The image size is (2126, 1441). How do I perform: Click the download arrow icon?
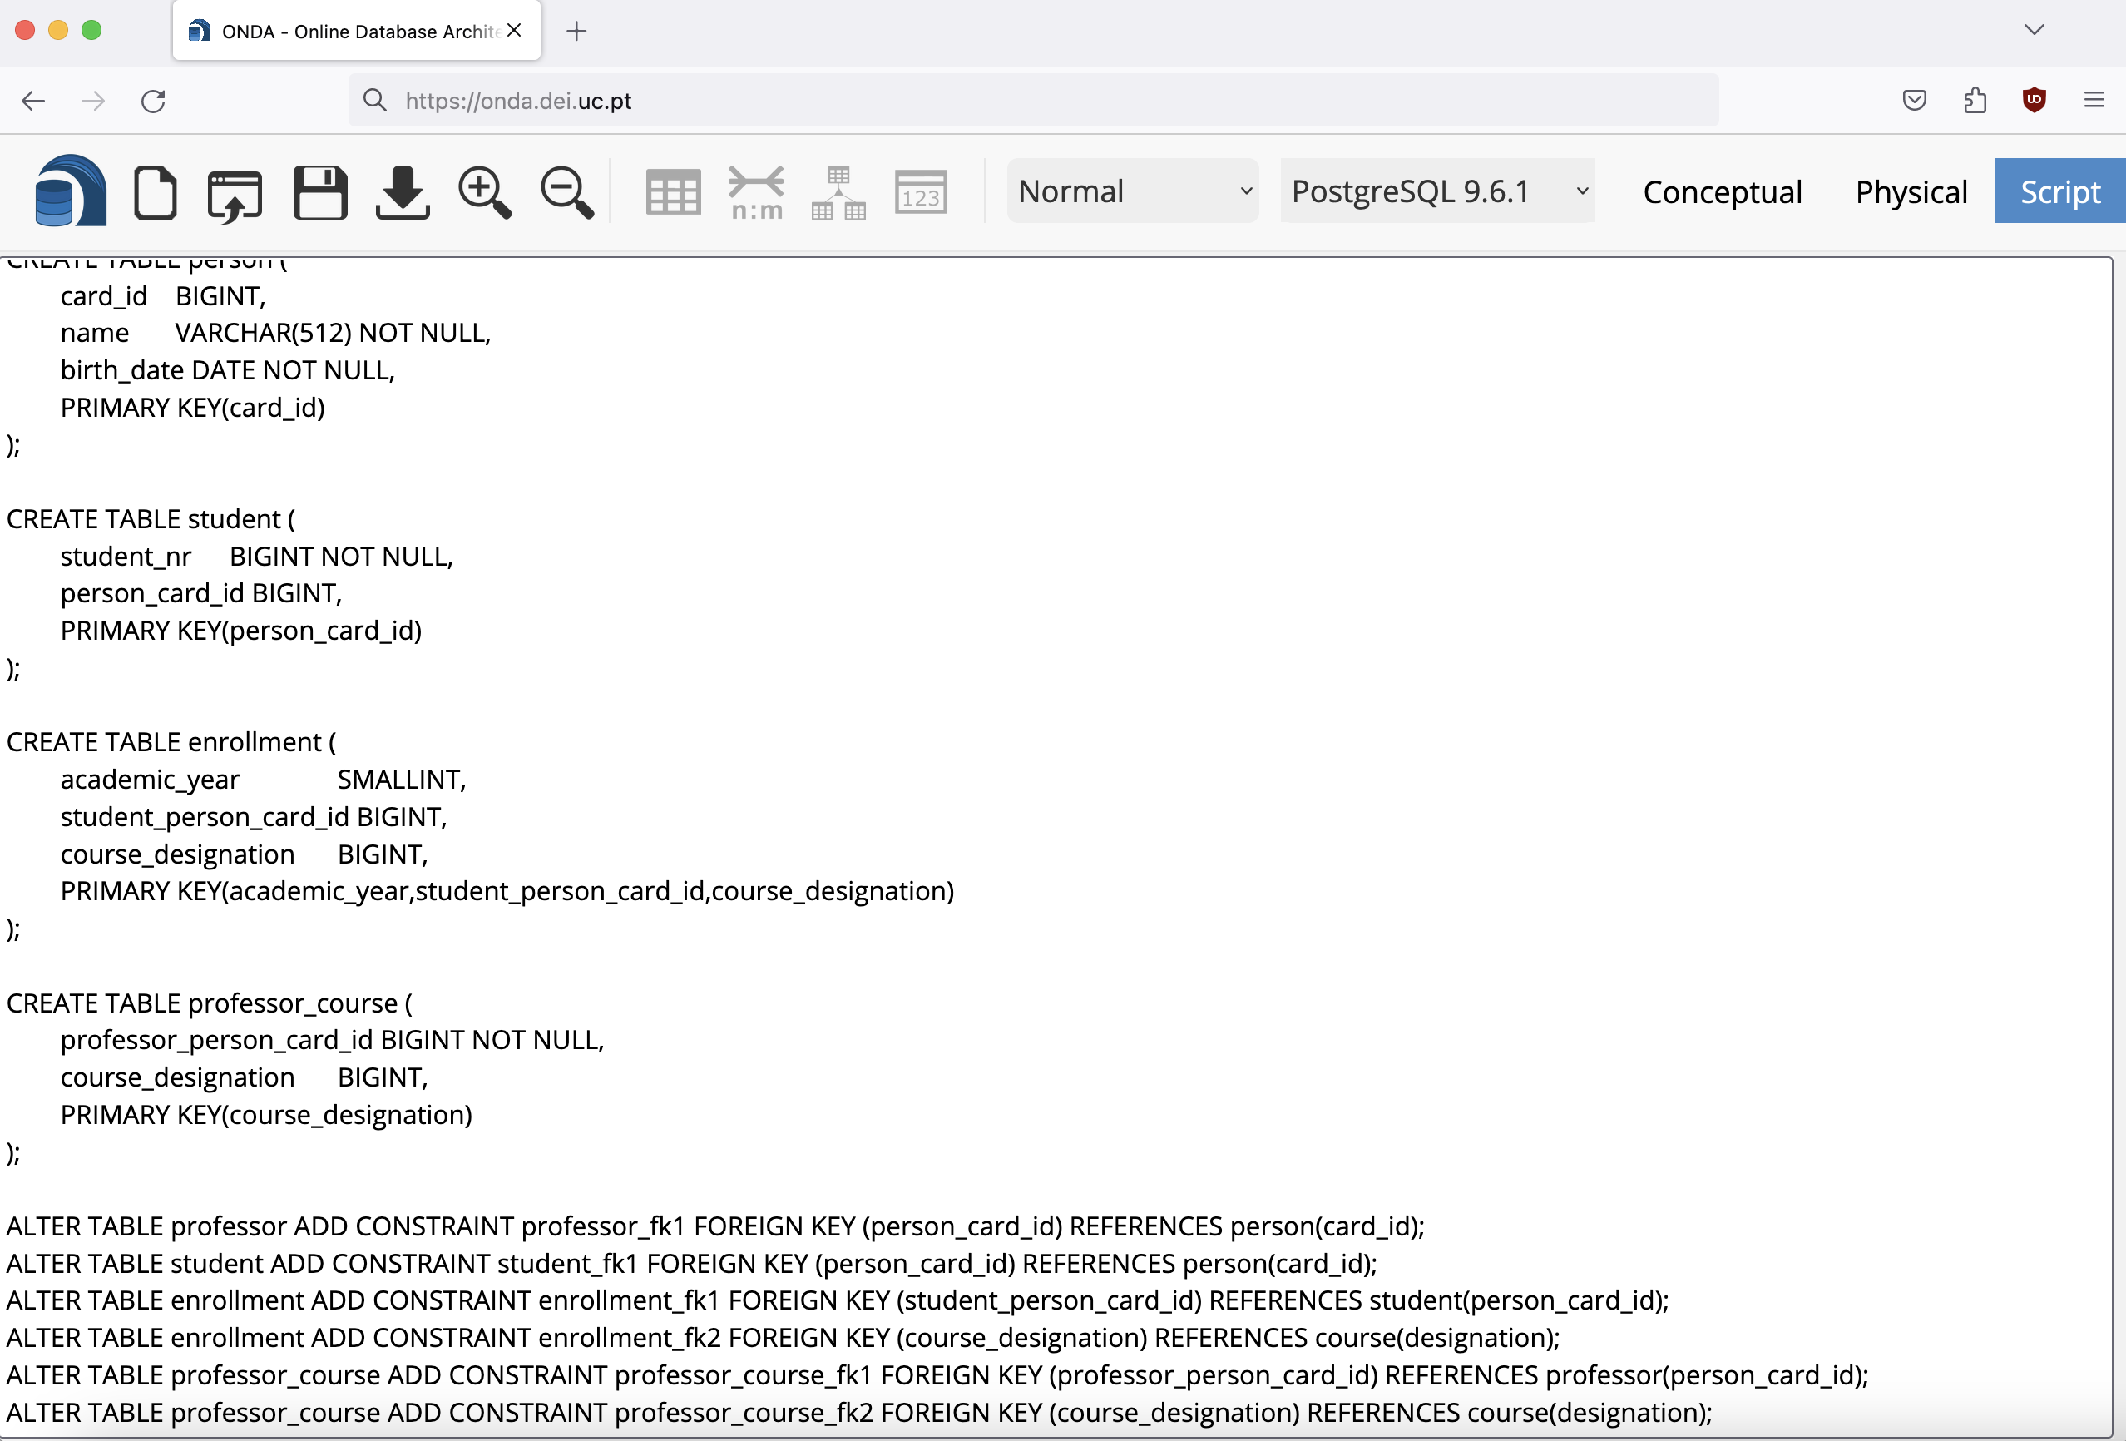402,192
